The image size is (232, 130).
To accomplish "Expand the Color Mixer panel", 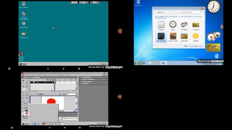I will 87,77.
